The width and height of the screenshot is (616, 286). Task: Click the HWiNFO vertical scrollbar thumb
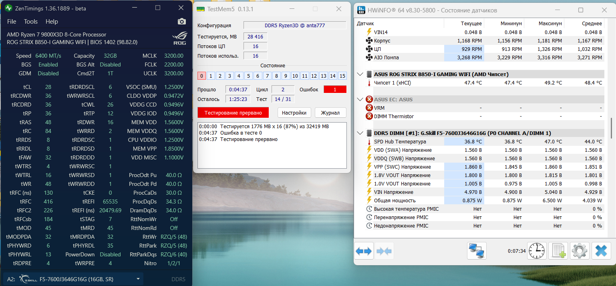(x=611, y=128)
